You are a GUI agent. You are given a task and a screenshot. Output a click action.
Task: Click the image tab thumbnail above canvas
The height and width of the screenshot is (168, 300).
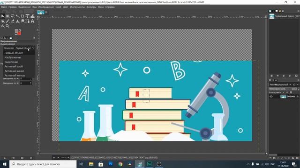pyautogui.click(x=41, y=13)
